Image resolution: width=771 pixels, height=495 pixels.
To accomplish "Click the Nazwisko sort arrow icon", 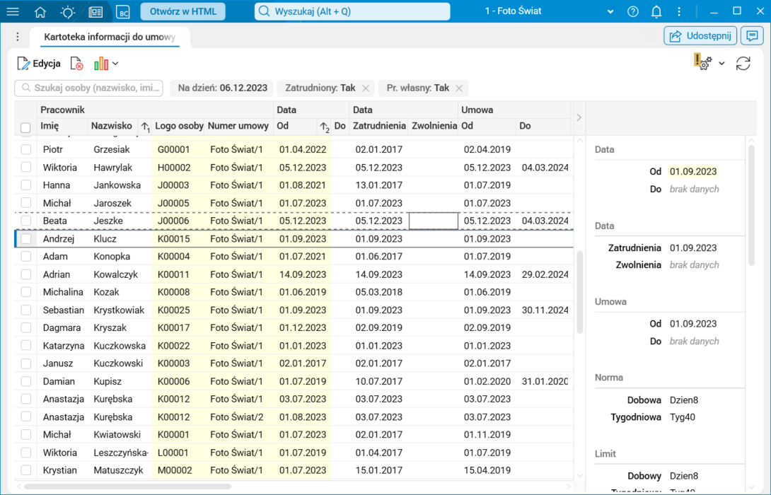I will click(145, 127).
